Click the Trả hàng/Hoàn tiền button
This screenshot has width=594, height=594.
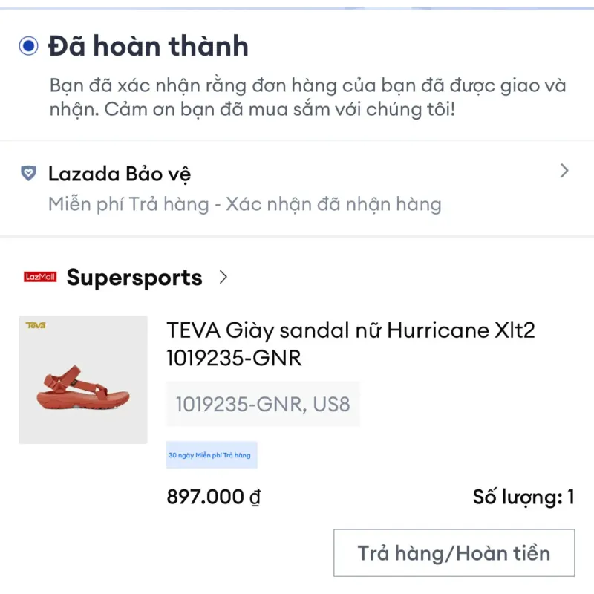tap(455, 552)
